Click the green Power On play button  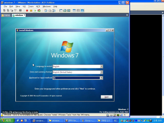point(35,11)
